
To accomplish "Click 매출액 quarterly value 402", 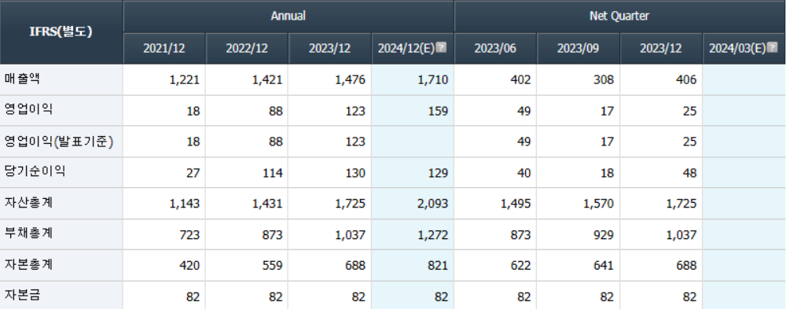I will pos(521,80).
